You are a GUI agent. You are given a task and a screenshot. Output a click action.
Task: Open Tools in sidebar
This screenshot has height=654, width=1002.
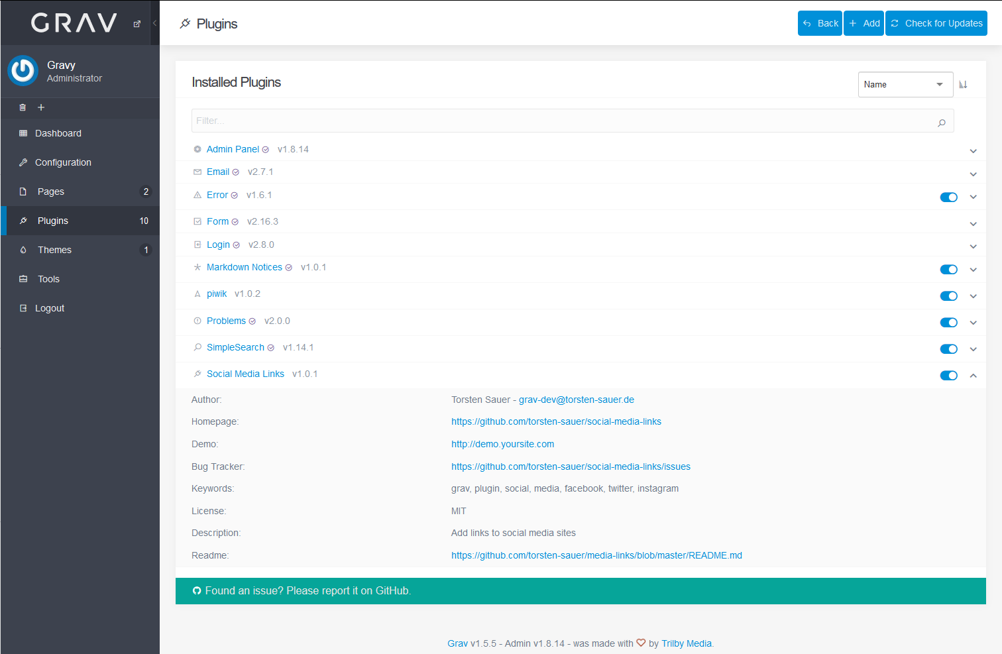click(80, 279)
